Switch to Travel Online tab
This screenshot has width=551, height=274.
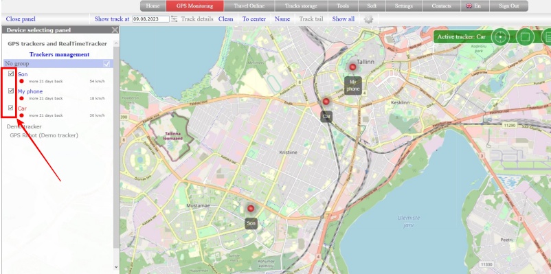click(x=249, y=6)
